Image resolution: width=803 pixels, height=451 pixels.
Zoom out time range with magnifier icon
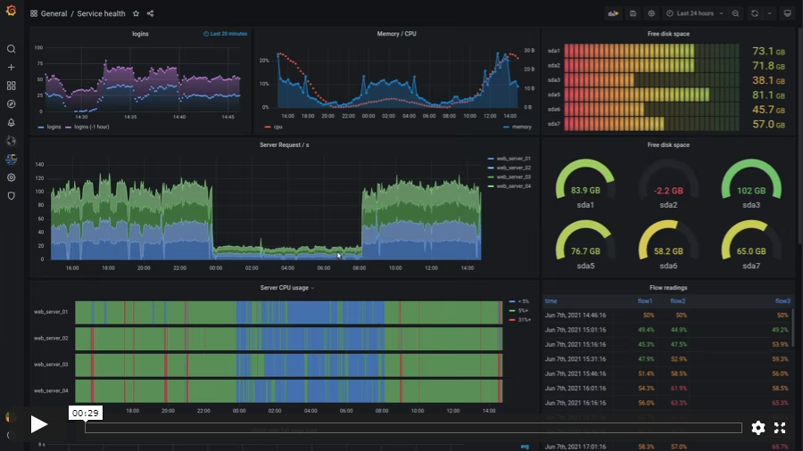click(735, 13)
